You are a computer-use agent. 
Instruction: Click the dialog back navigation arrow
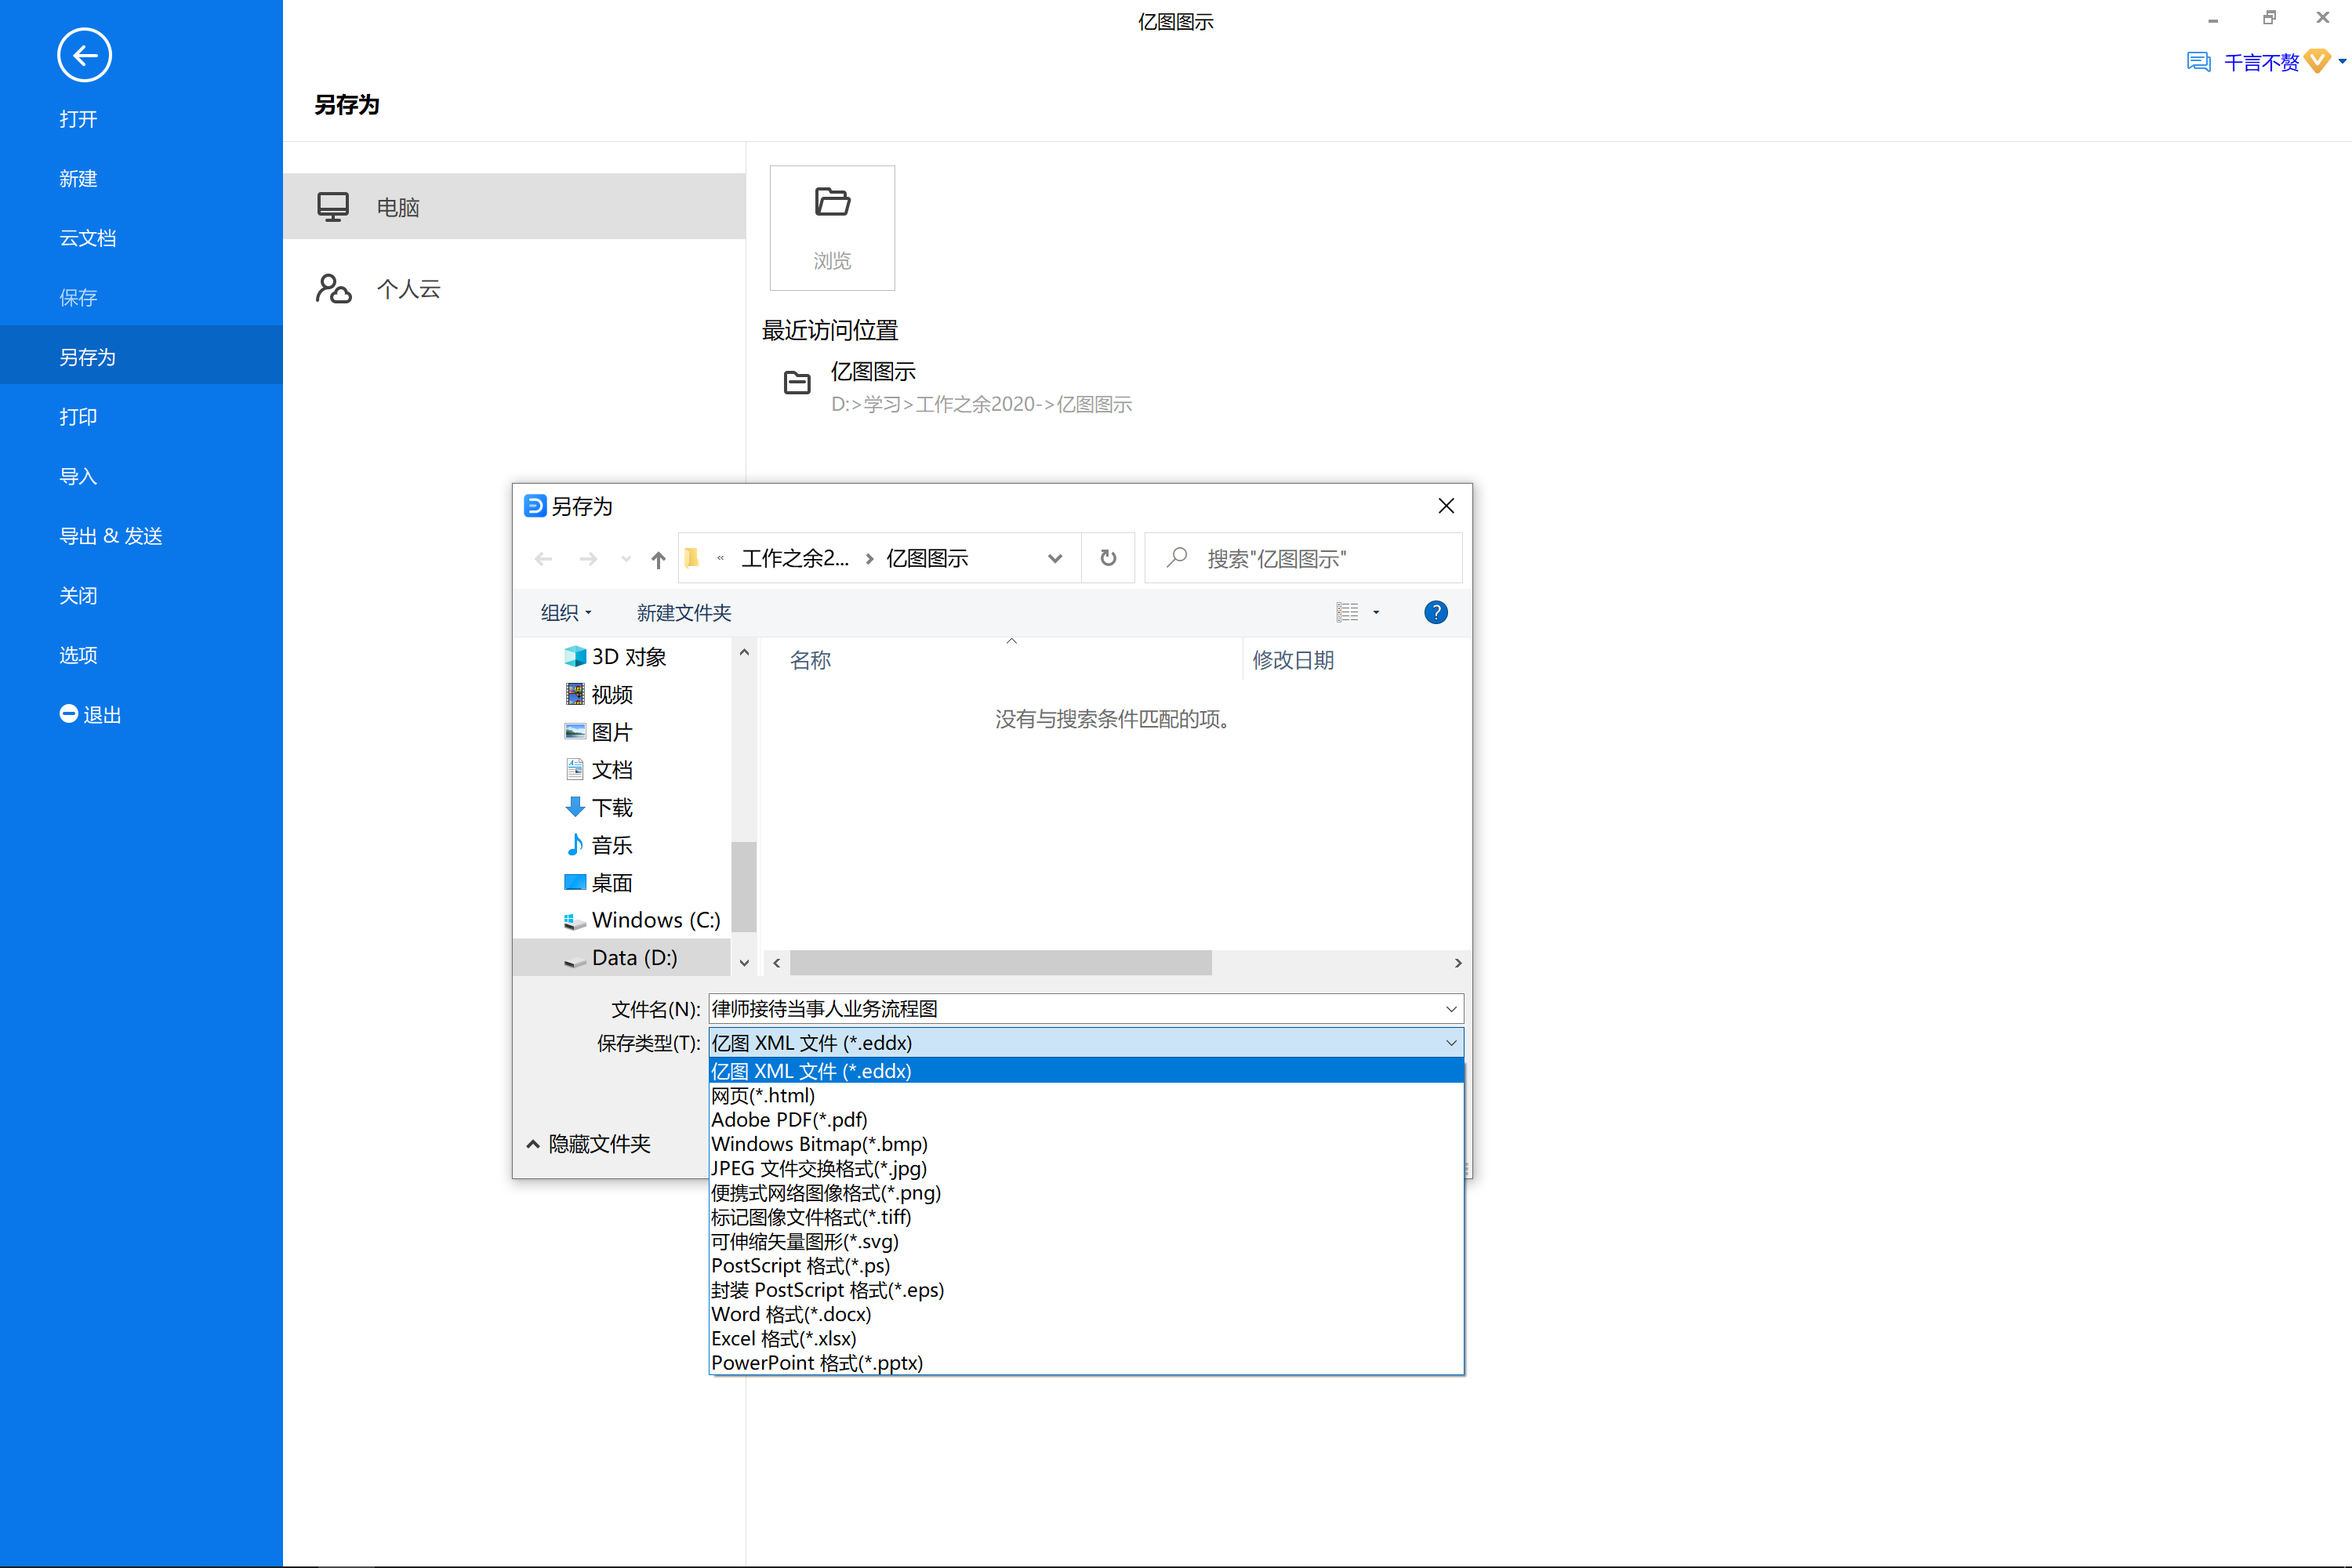point(543,559)
